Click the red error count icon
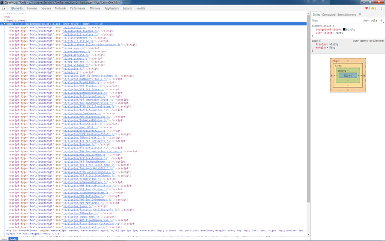This screenshot has height=241, width=385. pyautogui.click(x=368, y=8)
